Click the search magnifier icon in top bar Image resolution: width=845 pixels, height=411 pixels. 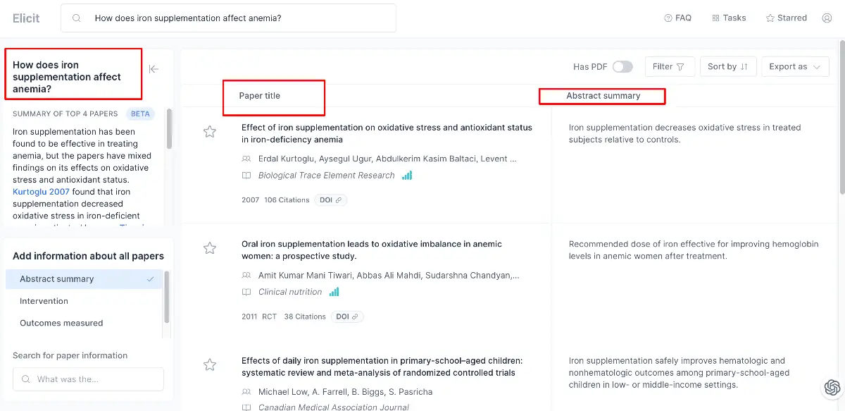pyautogui.click(x=77, y=18)
